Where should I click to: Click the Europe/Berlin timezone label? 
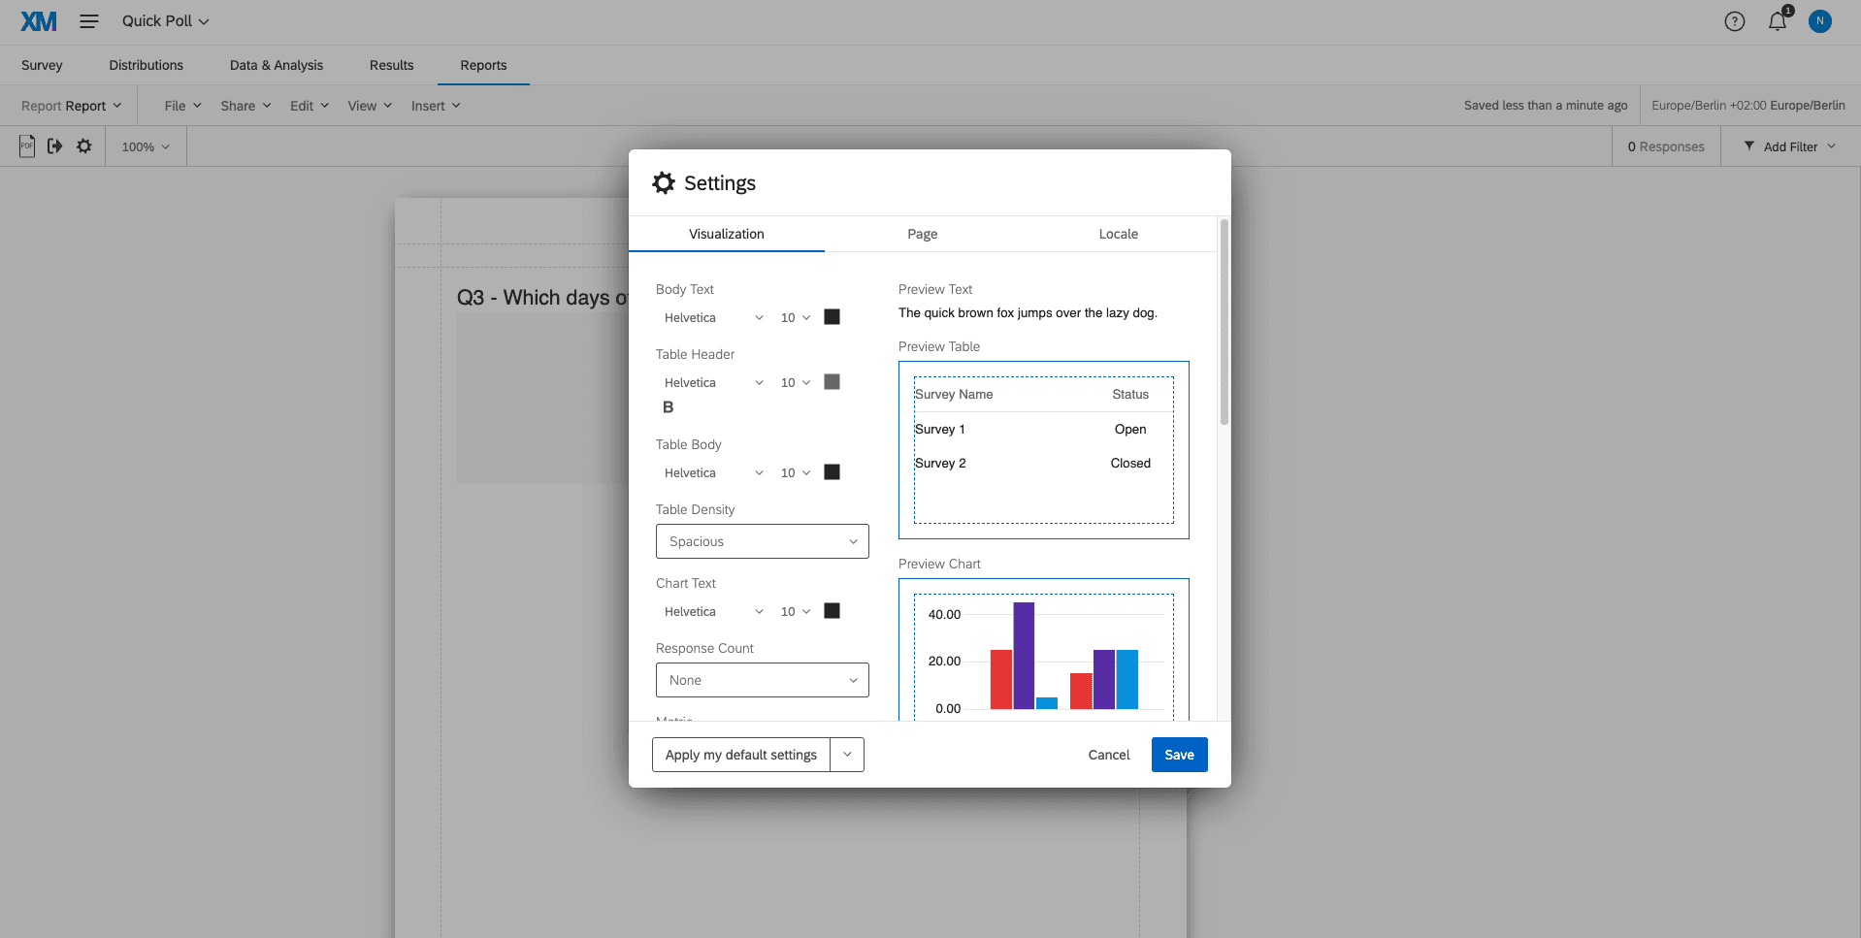pos(1748,106)
